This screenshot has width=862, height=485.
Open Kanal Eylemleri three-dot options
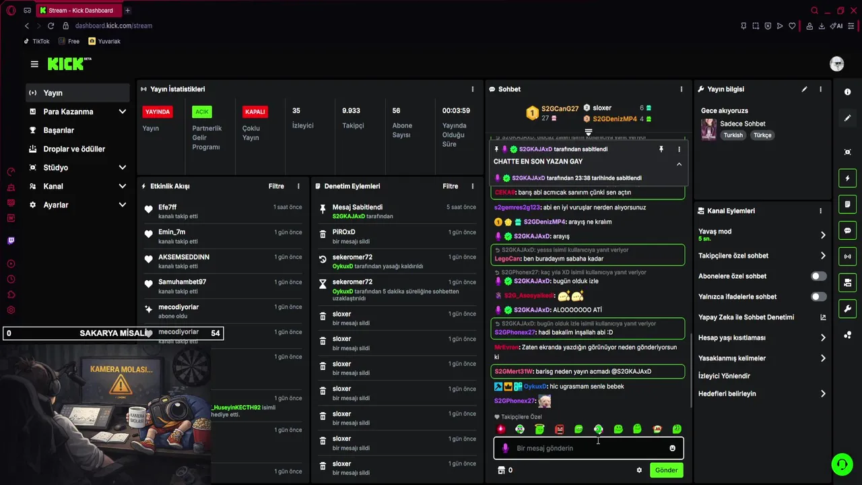point(820,211)
